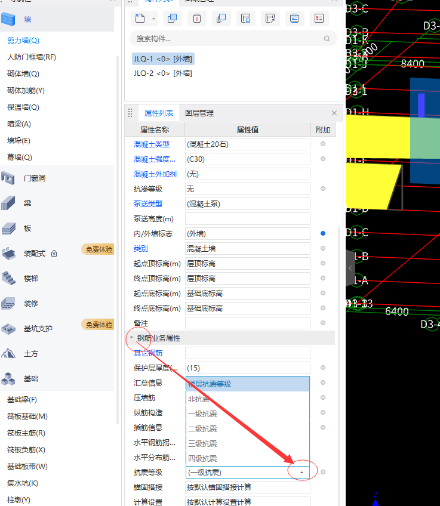Choose 楼层抗震等级 from the dropdown list
This screenshot has width=440, height=506.
pos(248,384)
